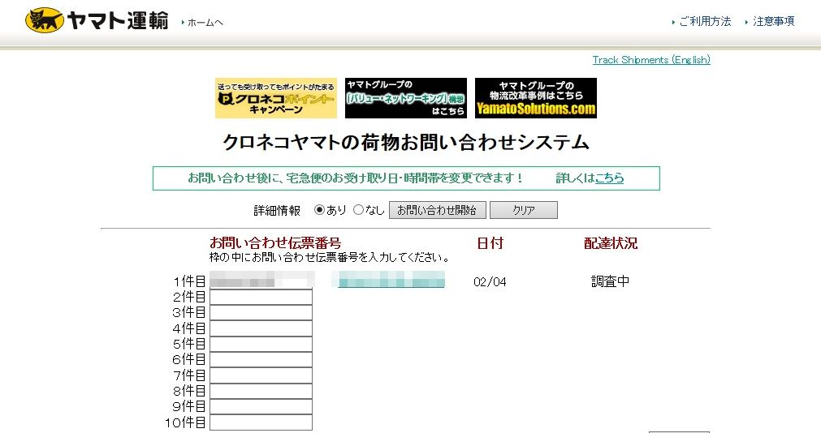
Task: Click the お問い合わせ伝票番号 heading
Action: (275, 243)
